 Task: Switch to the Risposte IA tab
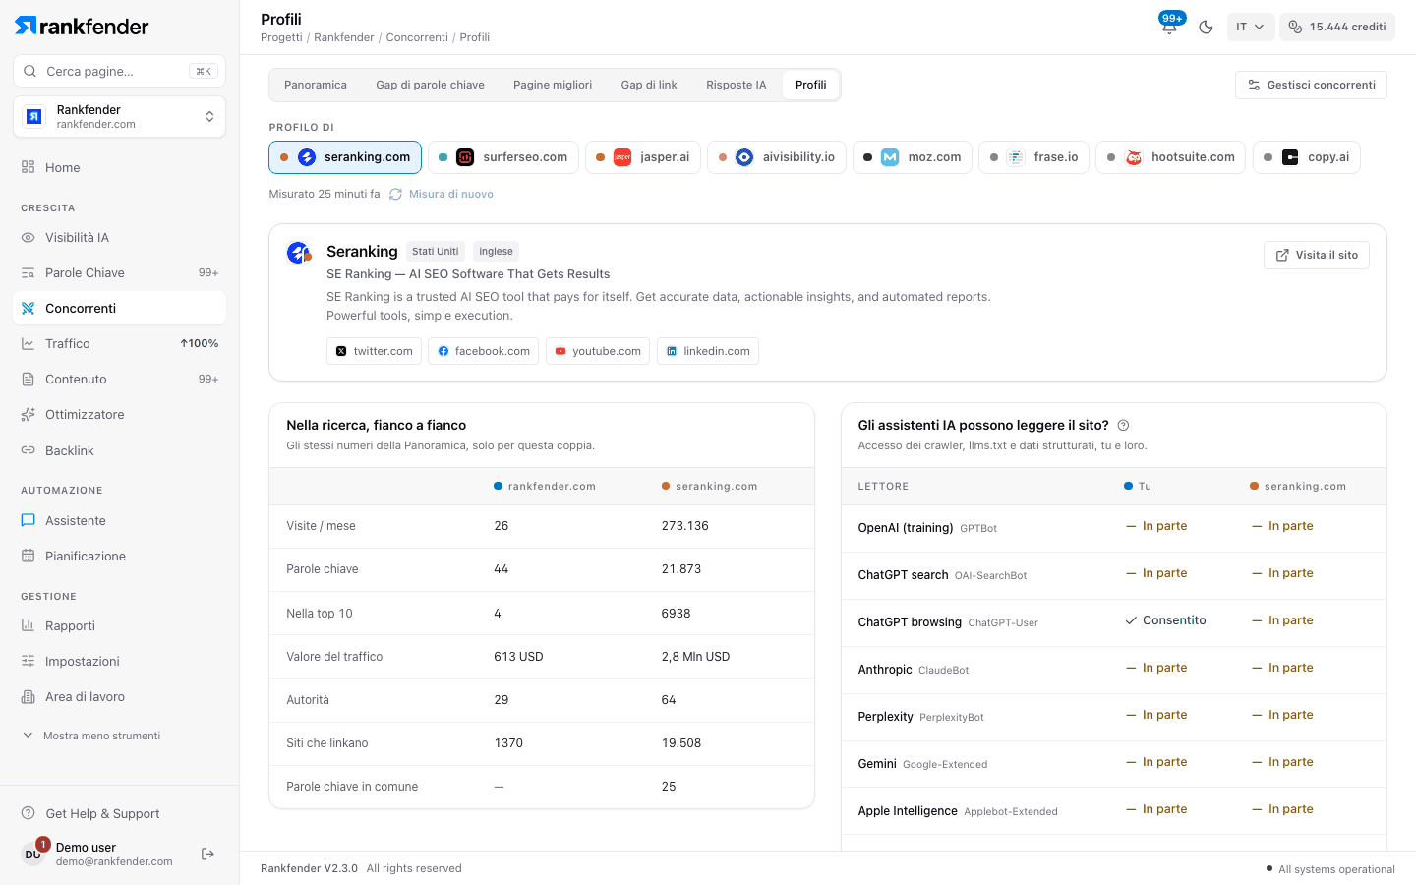[x=736, y=85]
